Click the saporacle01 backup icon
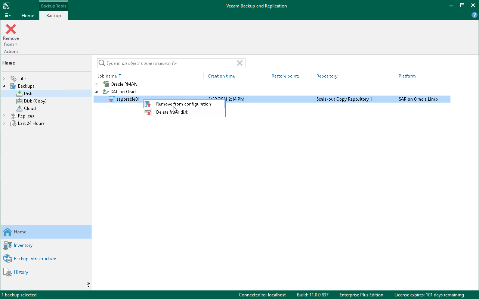The width and height of the screenshot is (479, 299). pos(112,99)
